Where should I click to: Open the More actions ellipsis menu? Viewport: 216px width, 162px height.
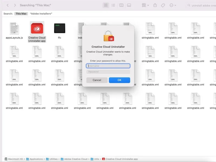pyautogui.click(x=173, y=5)
